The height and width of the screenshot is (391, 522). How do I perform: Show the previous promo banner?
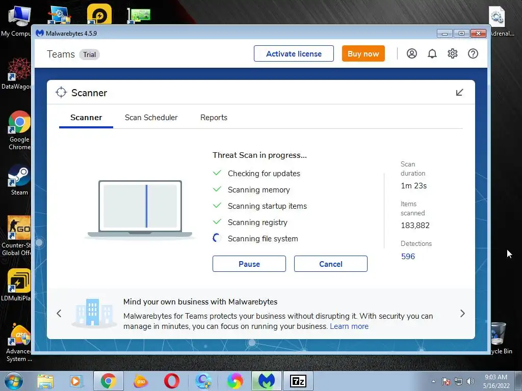59,314
